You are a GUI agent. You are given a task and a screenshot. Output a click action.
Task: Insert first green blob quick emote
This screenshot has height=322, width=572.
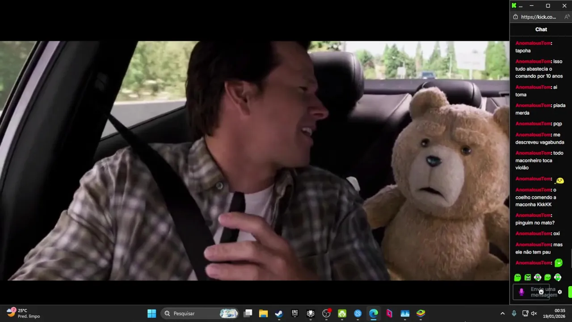tap(517, 277)
